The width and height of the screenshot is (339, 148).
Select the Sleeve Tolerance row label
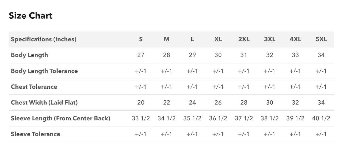coord(35,134)
